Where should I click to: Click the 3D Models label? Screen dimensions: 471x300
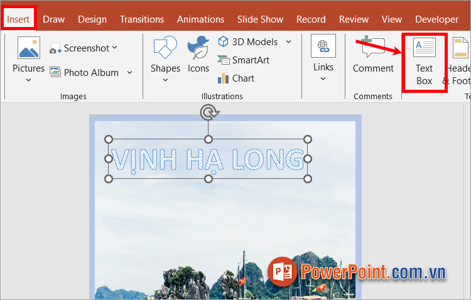point(255,42)
